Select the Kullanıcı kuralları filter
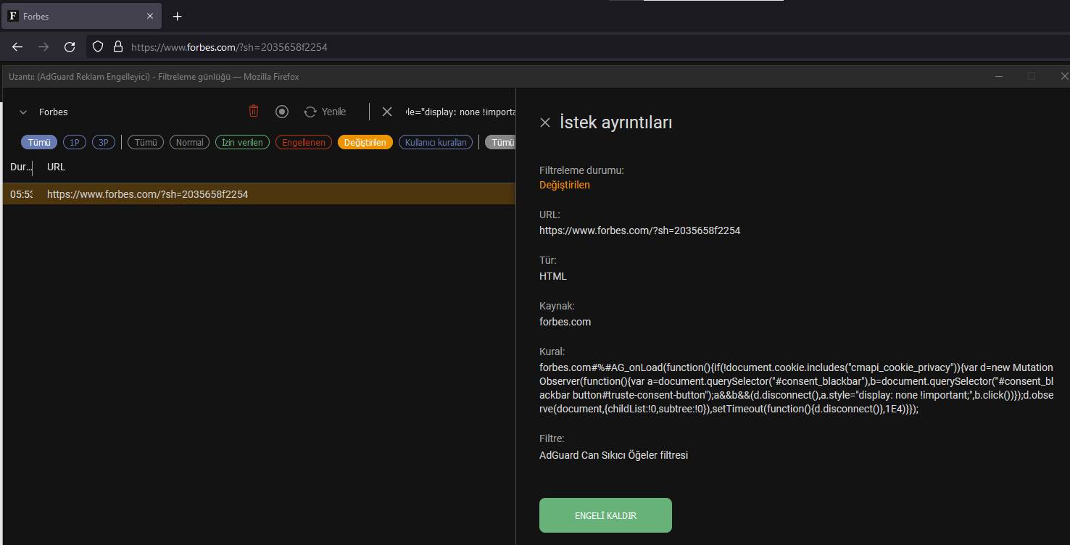Viewport: 1070px width, 545px height. [435, 142]
